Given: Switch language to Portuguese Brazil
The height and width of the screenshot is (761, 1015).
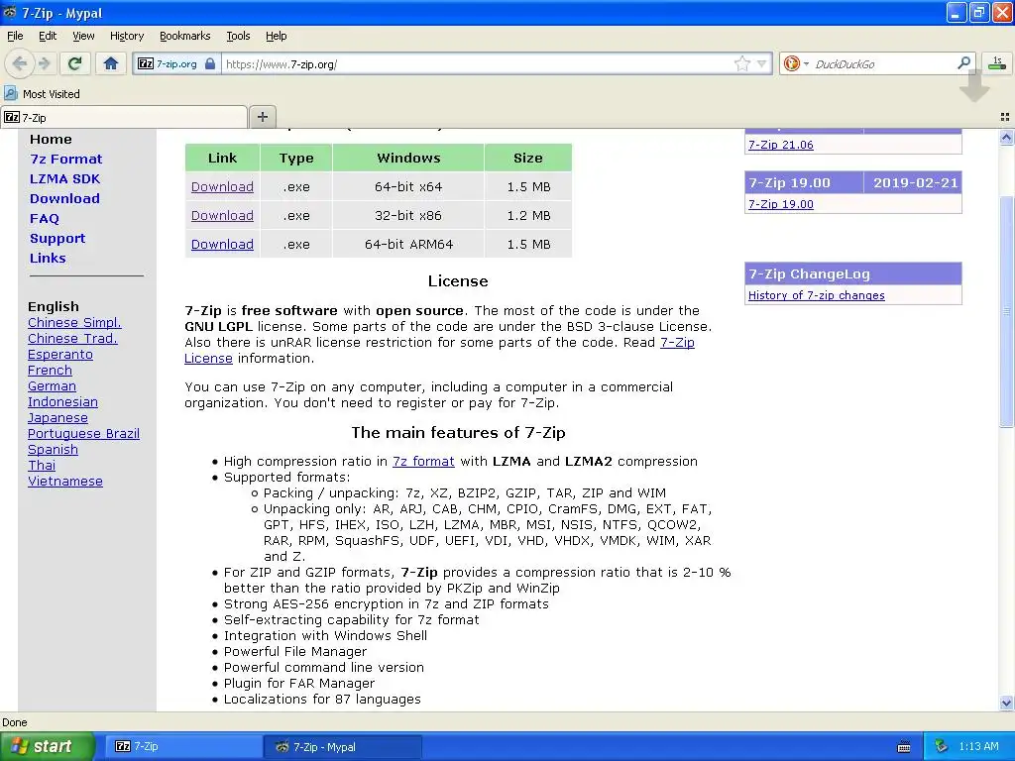Looking at the screenshot, I should (83, 434).
